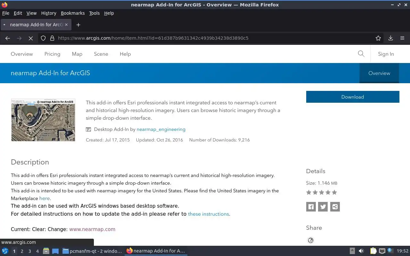Click the generic share link icon
This screenshot has width=410, height=256.
pos(335,207)
